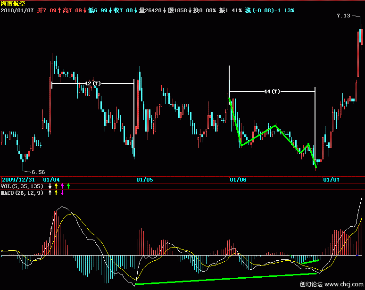The height and width of the screenshot is (290, 365).
Task: Click the white arrow beside VOL(5,35,135)
Action: point(50,186)
